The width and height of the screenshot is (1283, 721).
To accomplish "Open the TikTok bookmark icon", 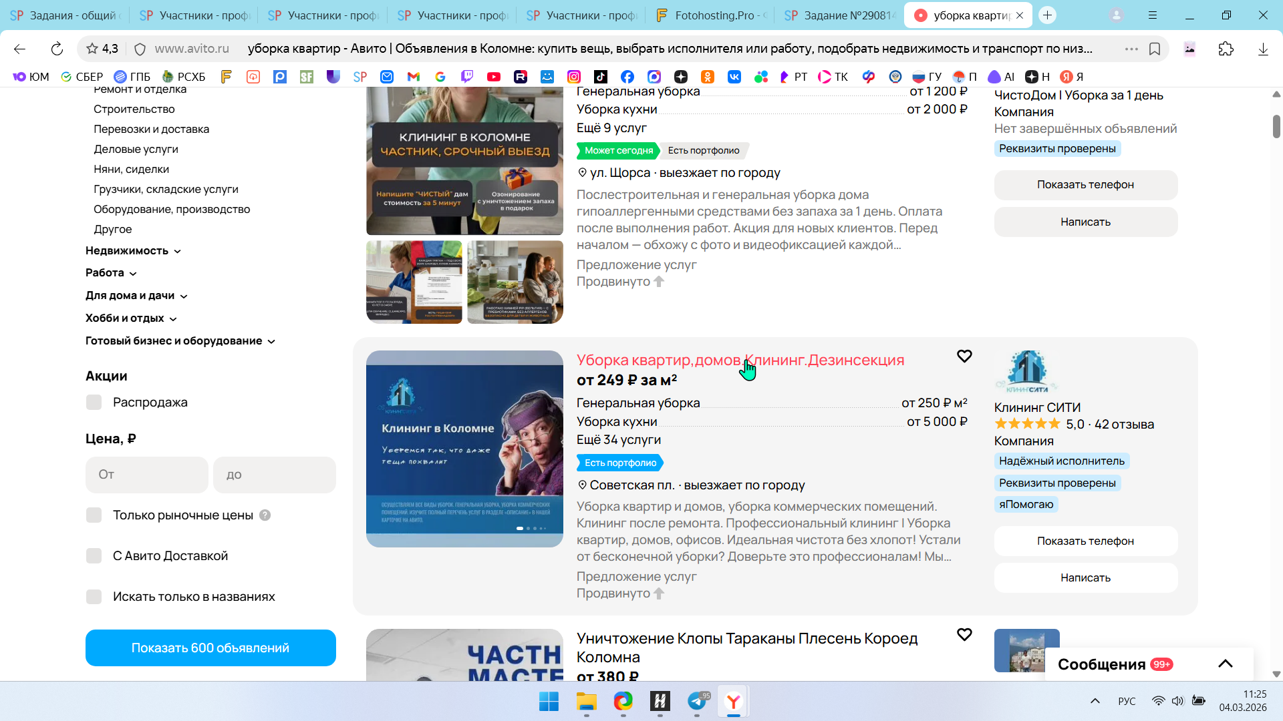I will [x=600, y=77].
